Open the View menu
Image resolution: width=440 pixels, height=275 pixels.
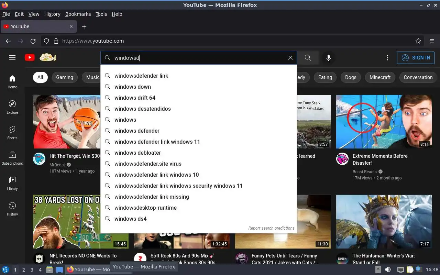[x=34, y=14]
